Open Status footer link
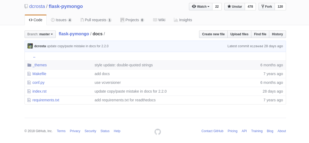Viewport: 309px width, 143px height. click(105, 131)
